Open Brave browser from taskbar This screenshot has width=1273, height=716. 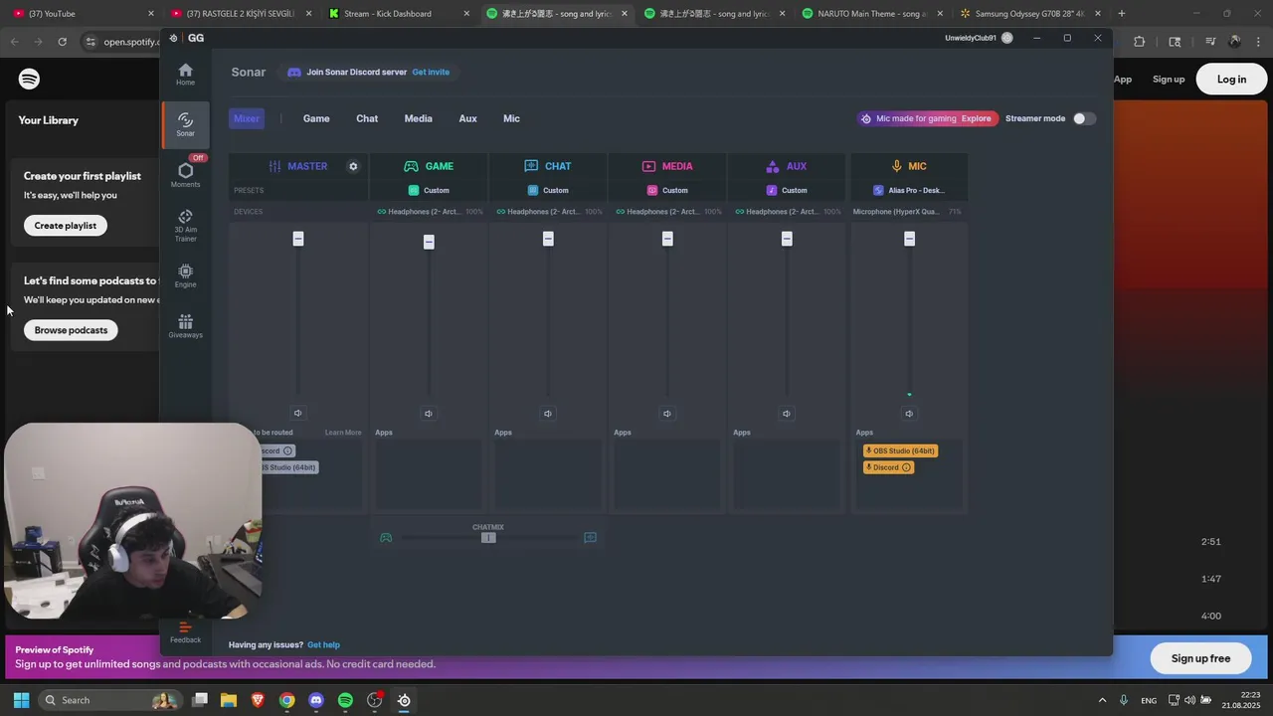[x=258, y=700]
